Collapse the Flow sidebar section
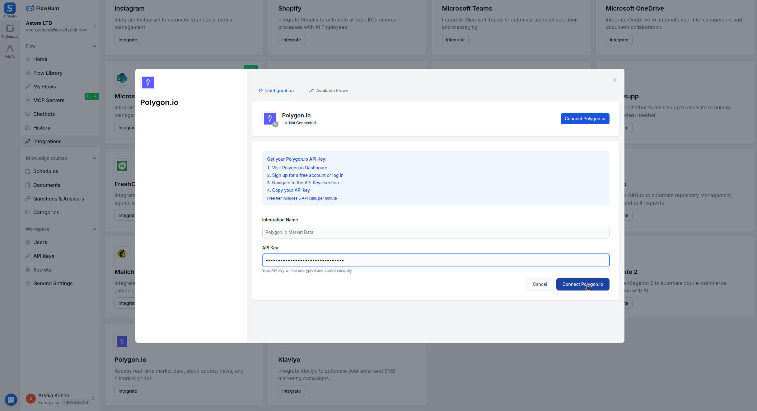757x411 pixels. point(94,46)
